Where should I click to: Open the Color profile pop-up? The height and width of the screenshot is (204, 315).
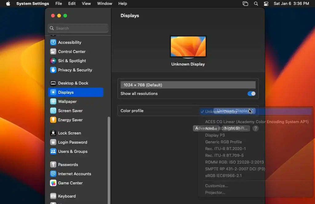[234, 111]
